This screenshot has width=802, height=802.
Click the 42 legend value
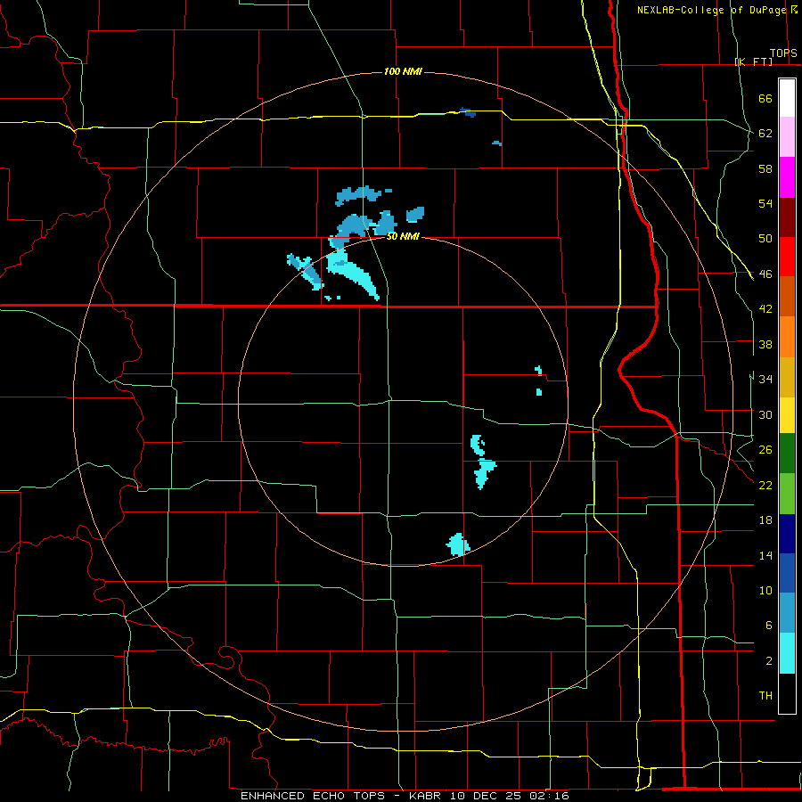765,308
